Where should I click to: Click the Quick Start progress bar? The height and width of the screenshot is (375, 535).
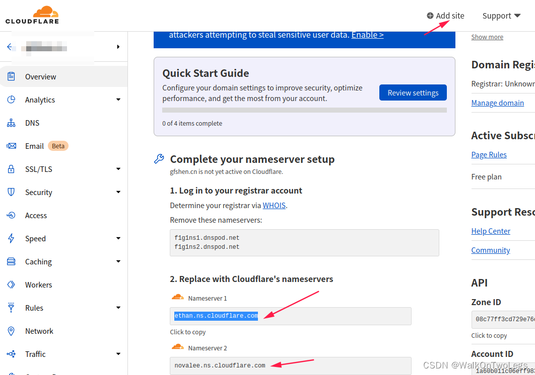pyautogui.click(x=304, y=110)
